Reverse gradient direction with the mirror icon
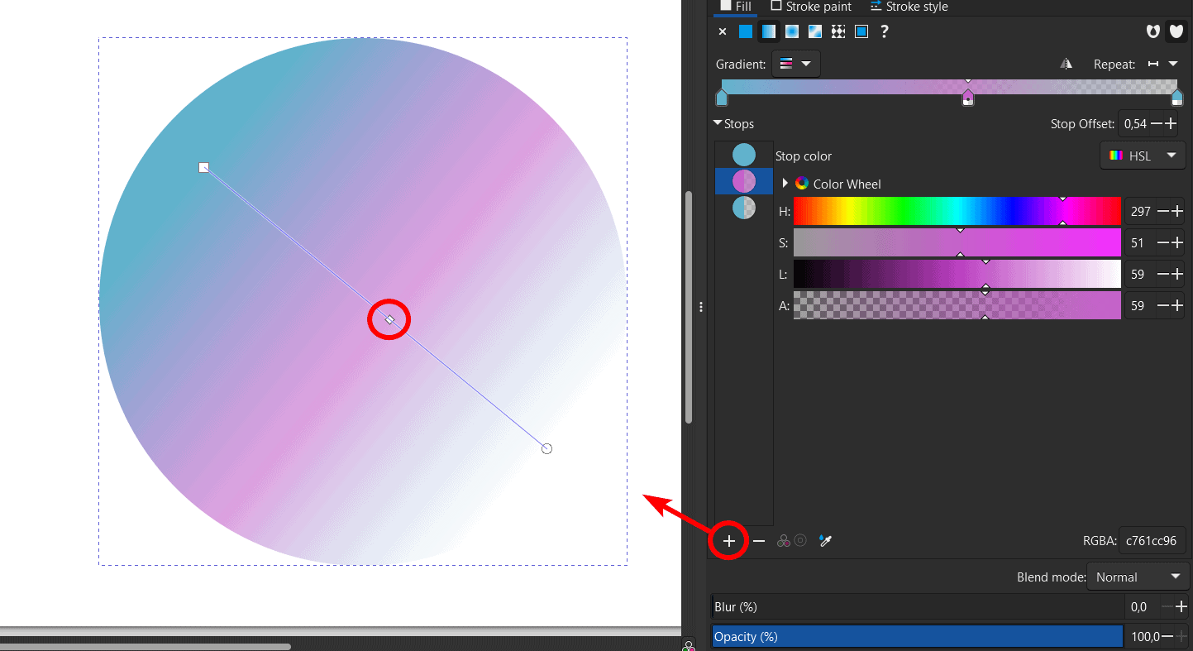The height and width of the screenshot is (651, 1193). [x=1067, y=64]
